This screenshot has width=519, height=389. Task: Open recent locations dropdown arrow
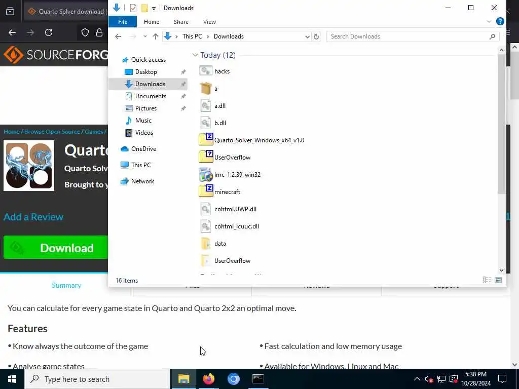click(x=145, y=36)
